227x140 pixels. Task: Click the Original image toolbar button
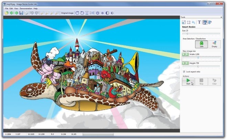point(67,13)
